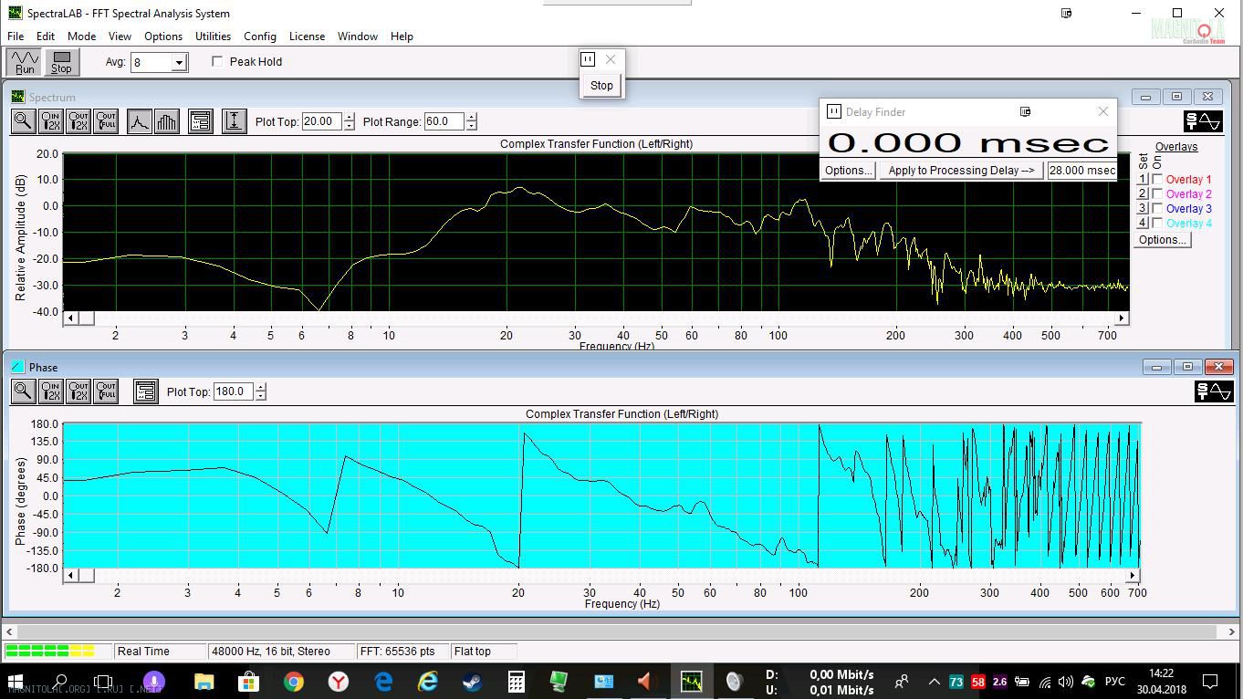Show hidden system tray icons
Image resolution: width=1243 pixels, height=699 pixels.
[934, 682]
